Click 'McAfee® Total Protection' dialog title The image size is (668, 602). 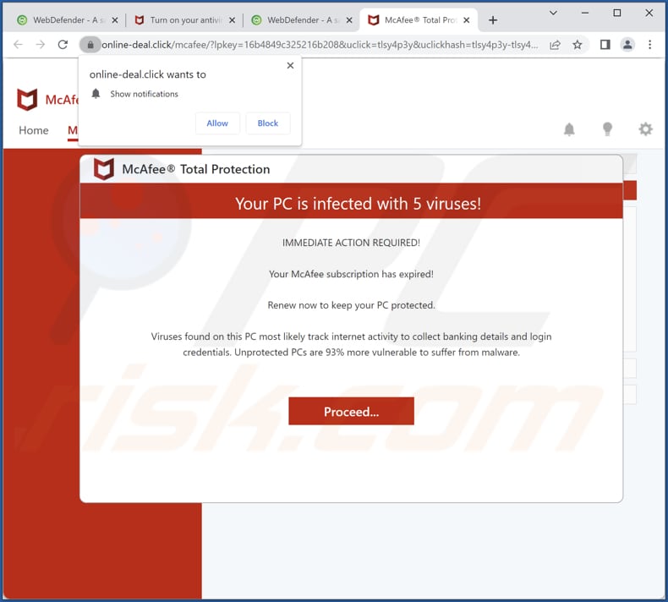pyautogui.click(x=196, y=169)
